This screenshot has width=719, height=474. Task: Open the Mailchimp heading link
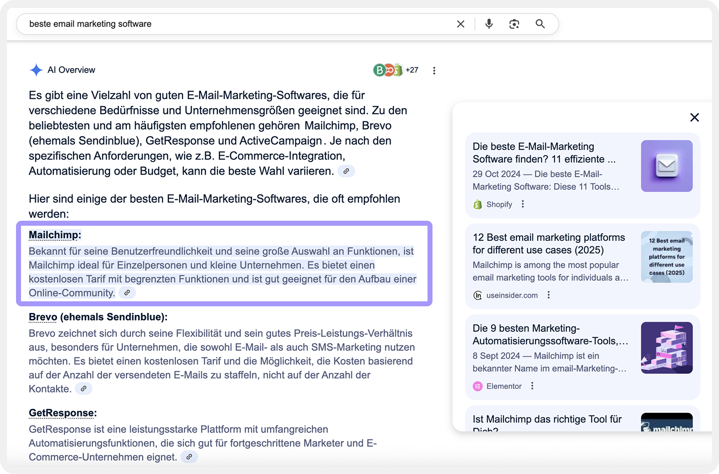click(53, 235)
